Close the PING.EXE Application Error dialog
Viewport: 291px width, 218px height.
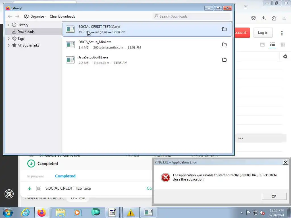[285, 162]
